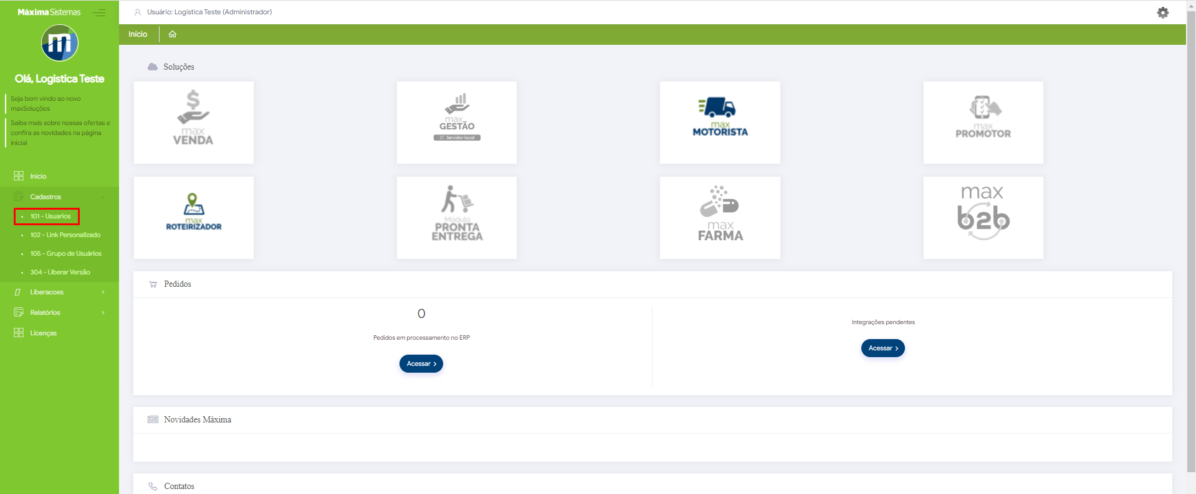
Task: Click the Licenças icon in sidebar
Action: [19, 333]
